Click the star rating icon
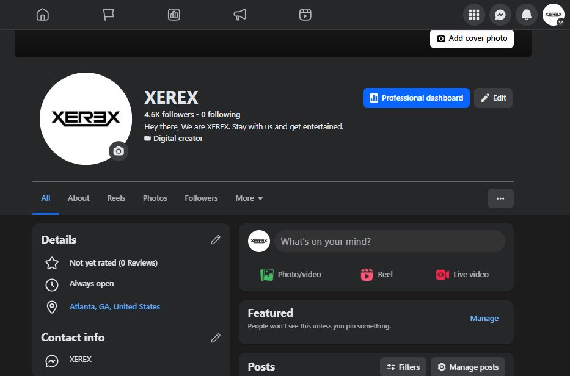The width and height of the screenshot is (570, 376). (52, 263)
